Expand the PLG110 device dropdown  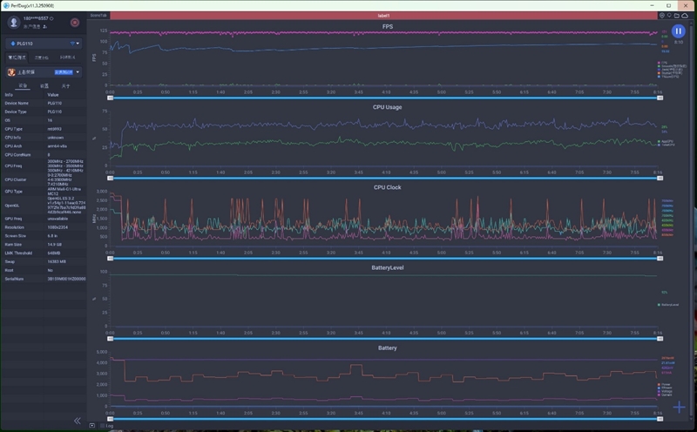click(77, 43)
